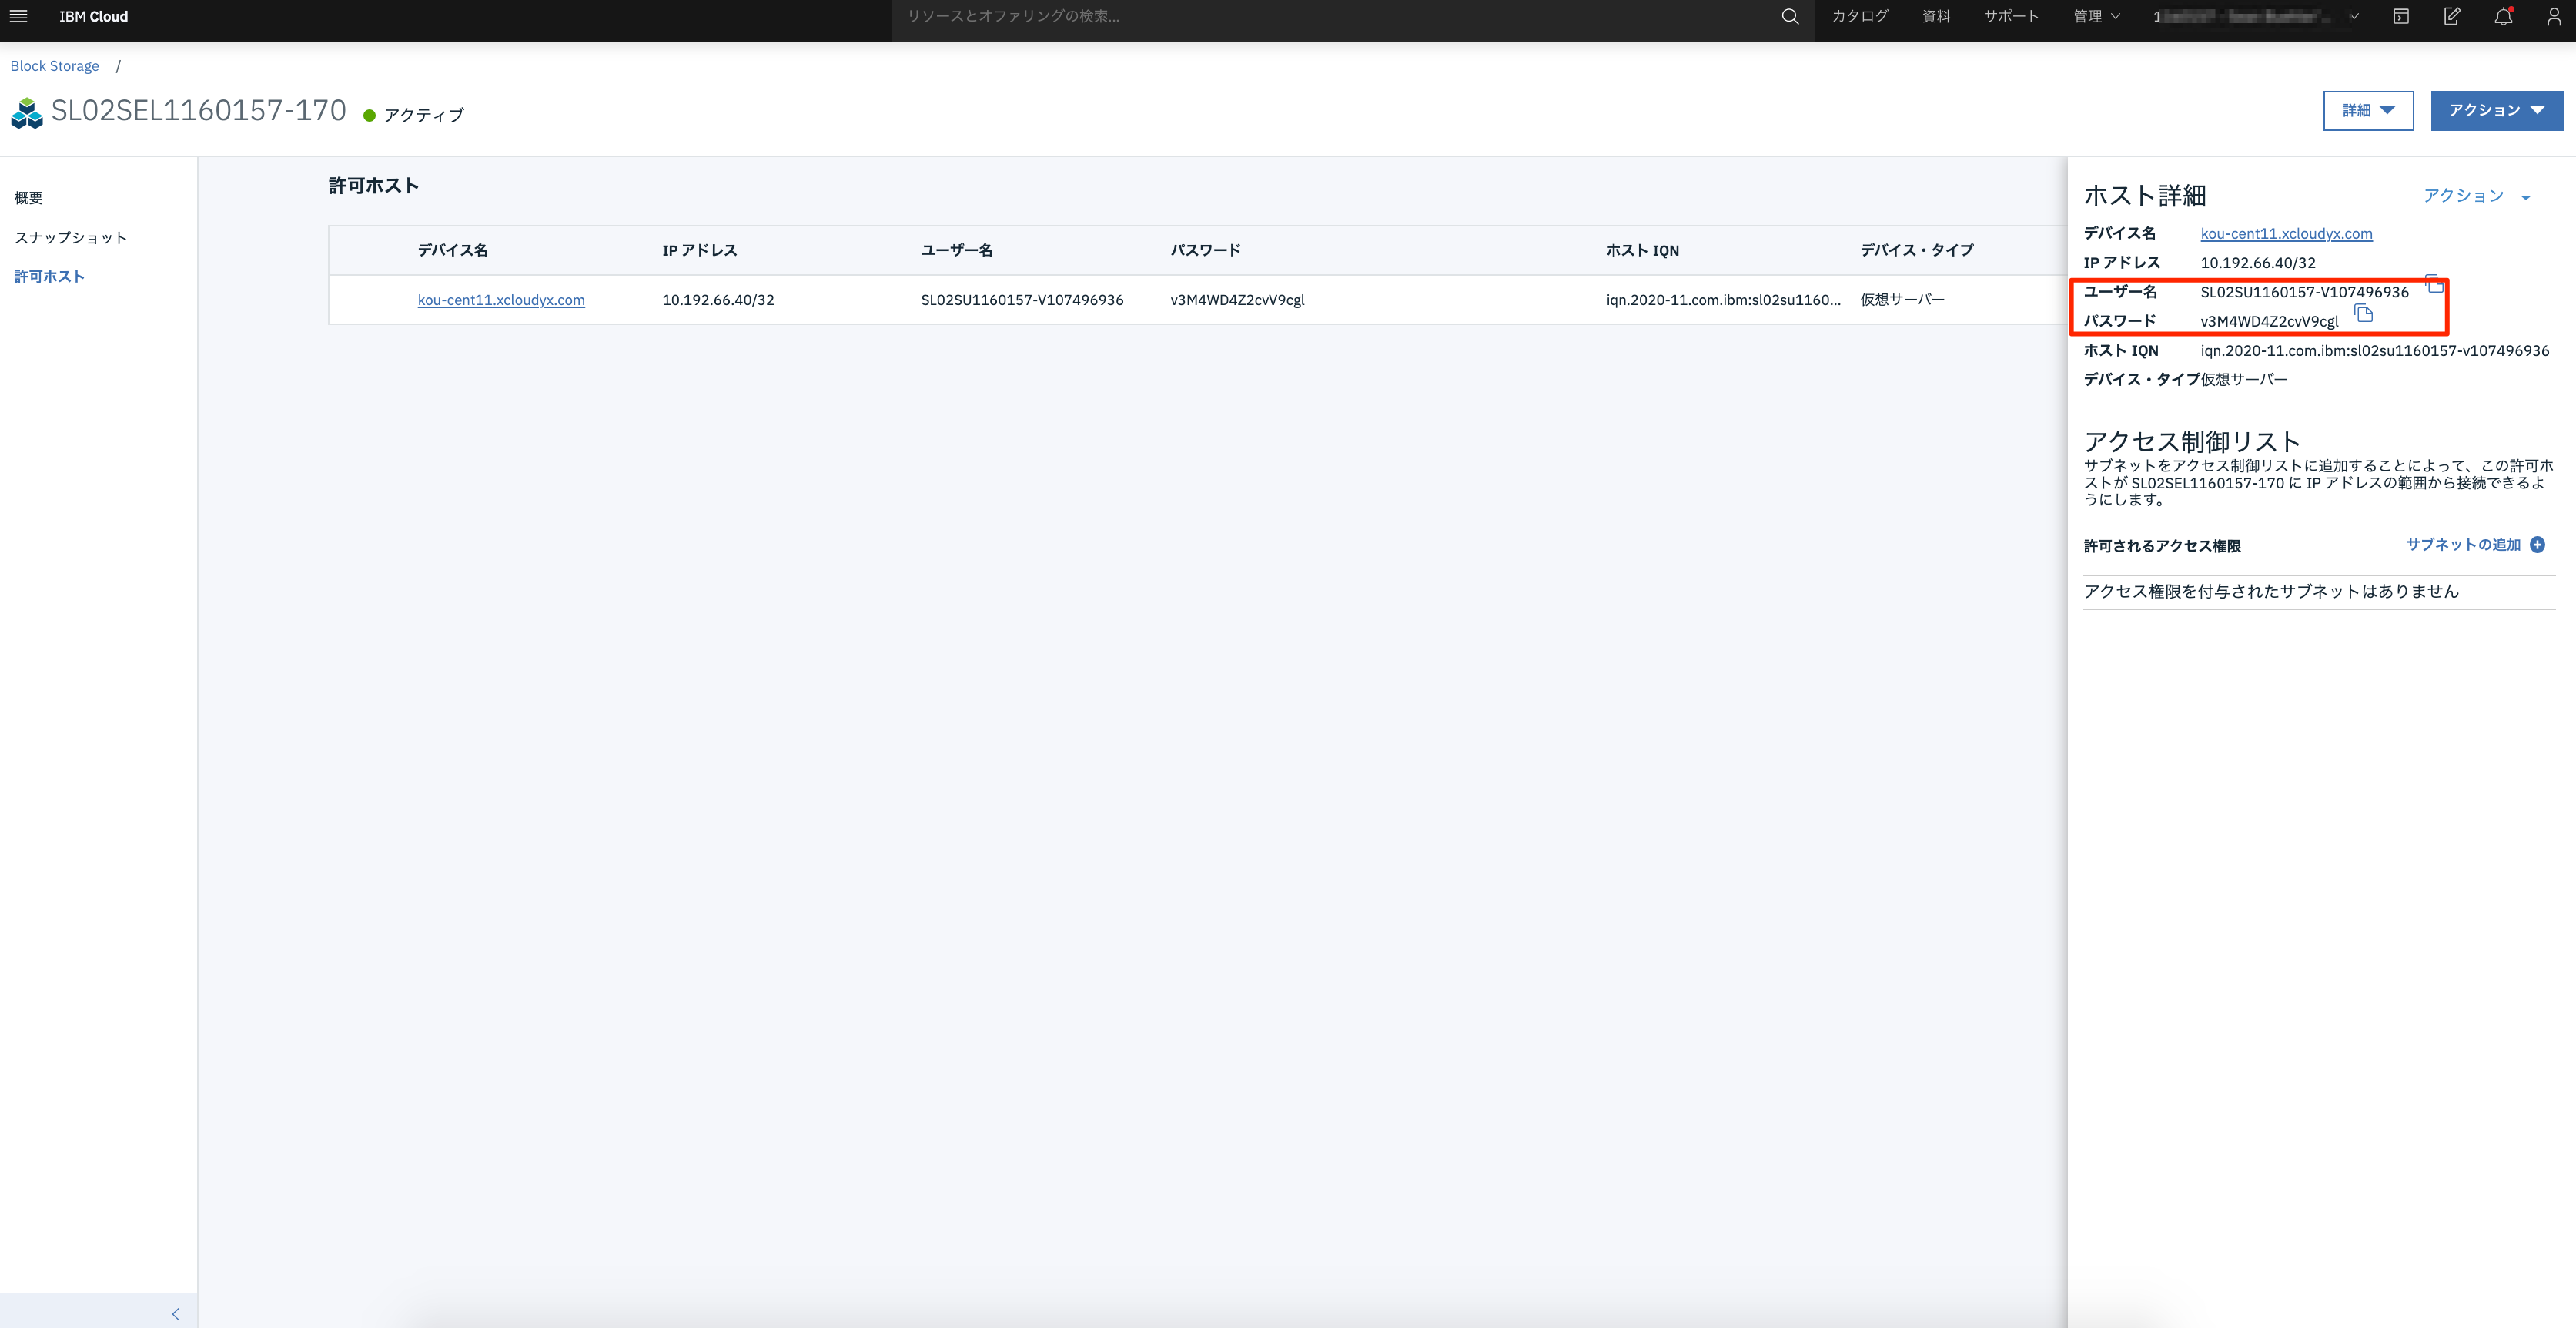Open the notifications bell icon

pyautogui.click(x=2503, y=16)
